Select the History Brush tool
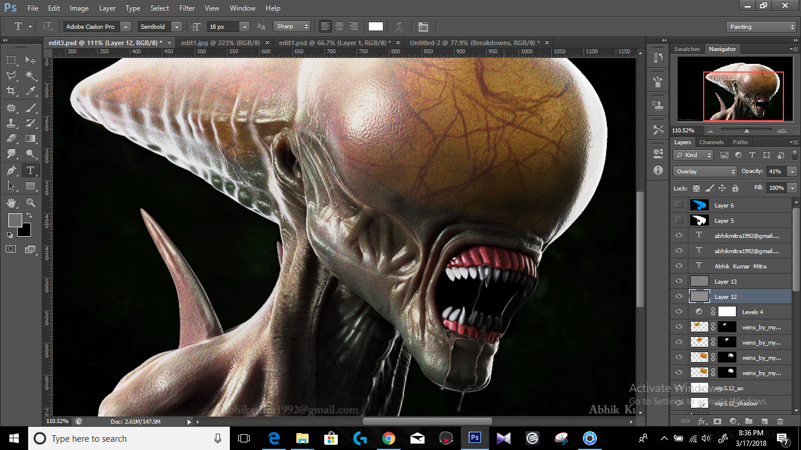801x450 pixels. point(30,123)
